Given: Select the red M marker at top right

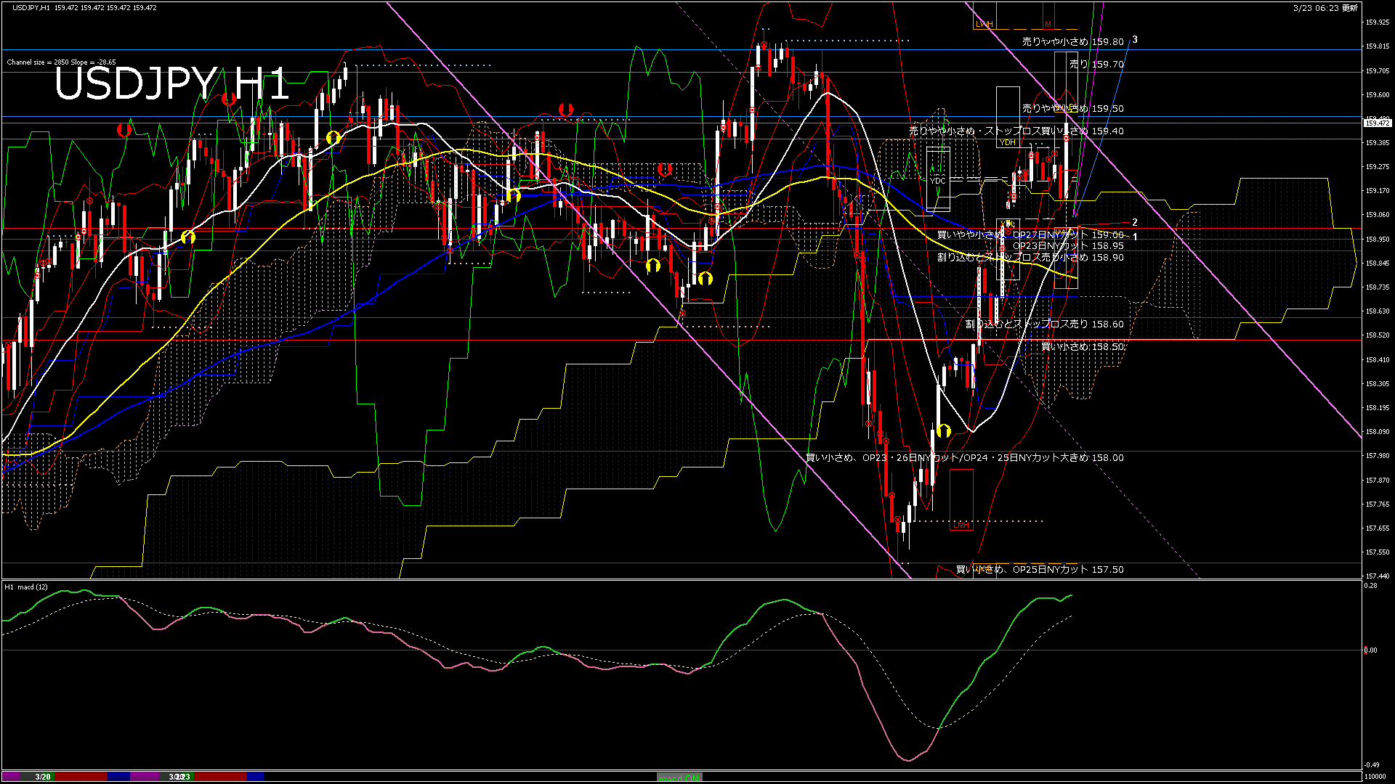Looking at the screenshot, I should click(x=1048, y=24).
